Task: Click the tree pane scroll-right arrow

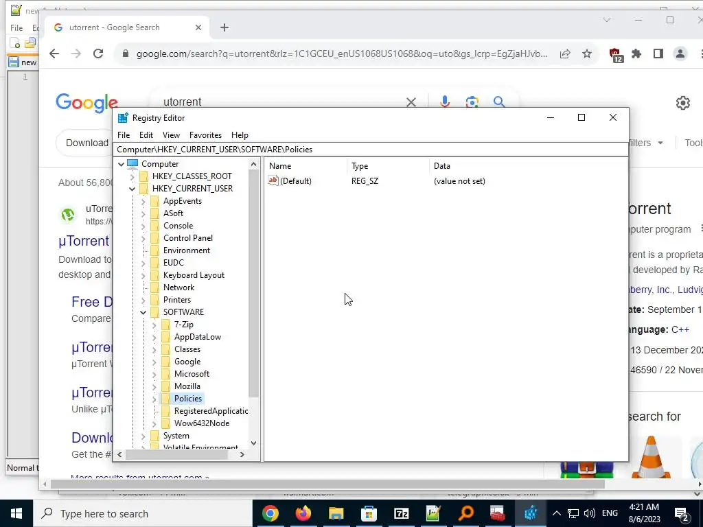Action: coord(242,454)
